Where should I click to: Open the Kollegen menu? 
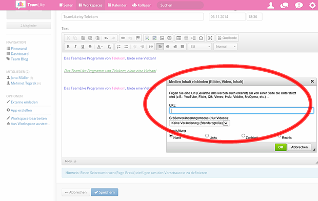pos(142,5)
